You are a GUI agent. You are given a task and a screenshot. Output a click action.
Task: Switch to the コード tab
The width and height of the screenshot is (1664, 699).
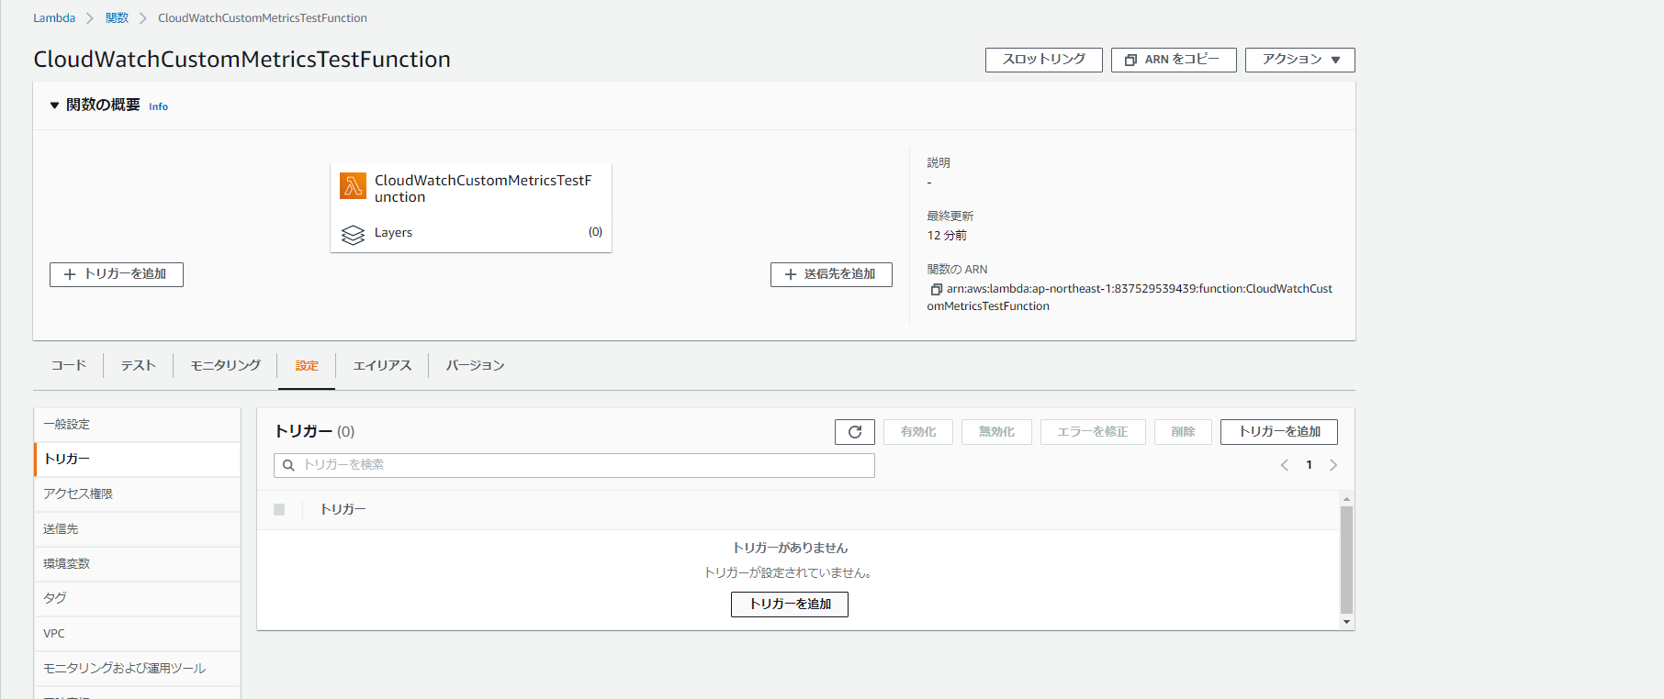click(69, 365)
